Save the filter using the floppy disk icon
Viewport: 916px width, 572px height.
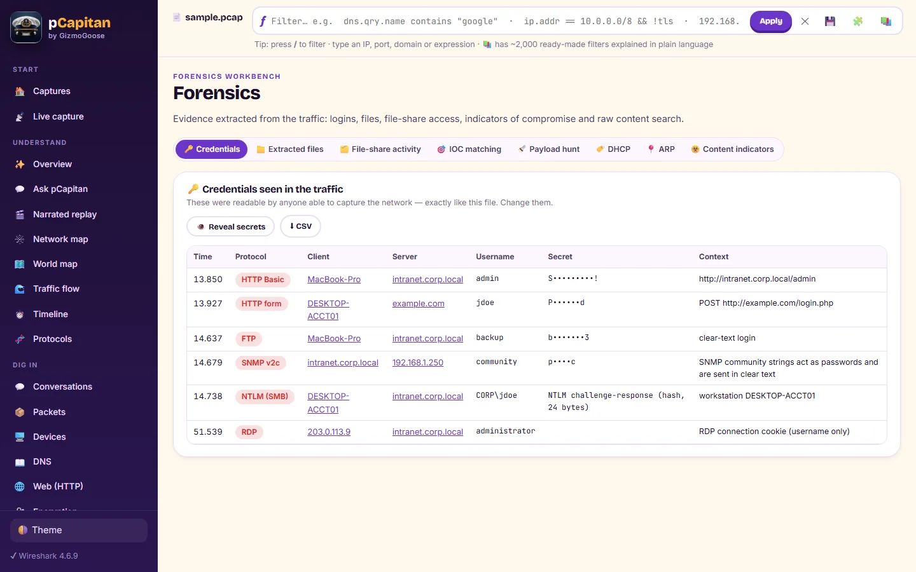pyautogui.click(x=830, y=22)
